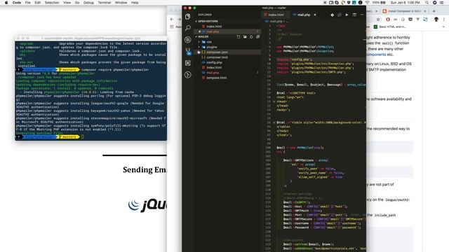Screen dimensions: 449x252
Task: Click terminal prompt line after master branch
Action: (83, 137)
